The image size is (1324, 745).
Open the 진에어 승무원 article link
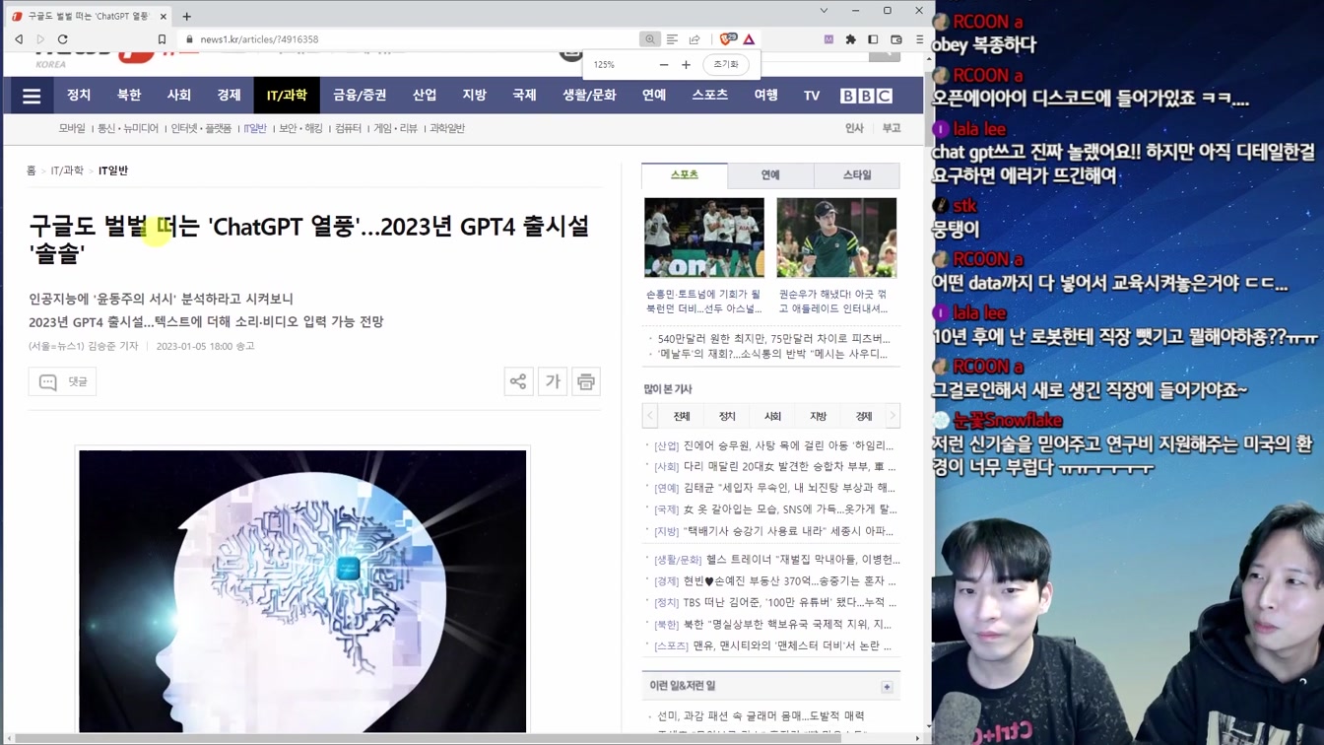(788, 445)
